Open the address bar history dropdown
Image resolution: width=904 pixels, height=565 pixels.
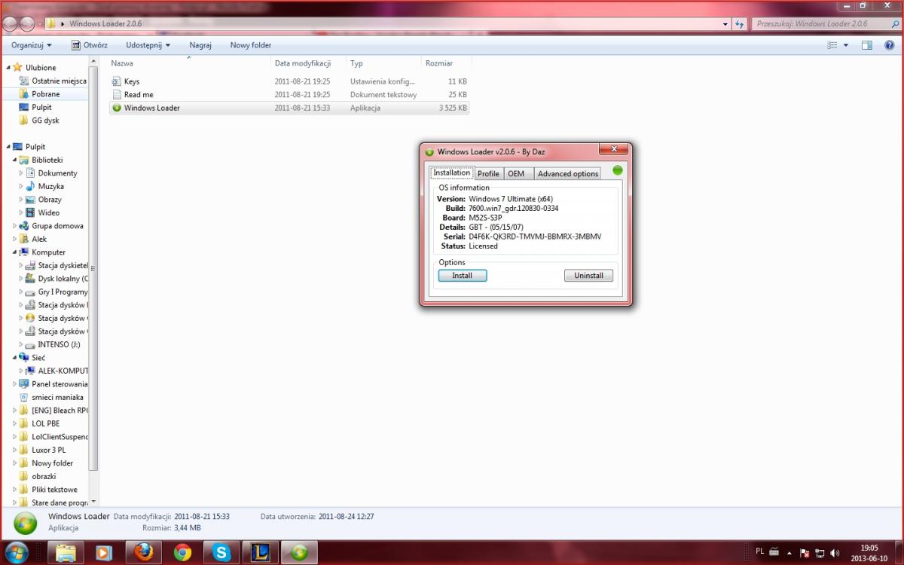pos(725,23)
